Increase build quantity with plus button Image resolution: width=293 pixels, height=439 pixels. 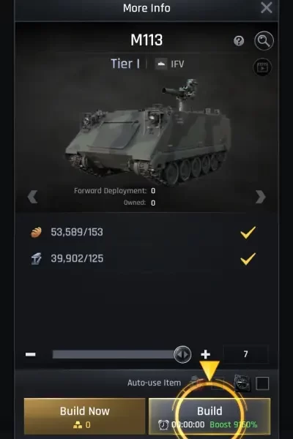[206, 354]
